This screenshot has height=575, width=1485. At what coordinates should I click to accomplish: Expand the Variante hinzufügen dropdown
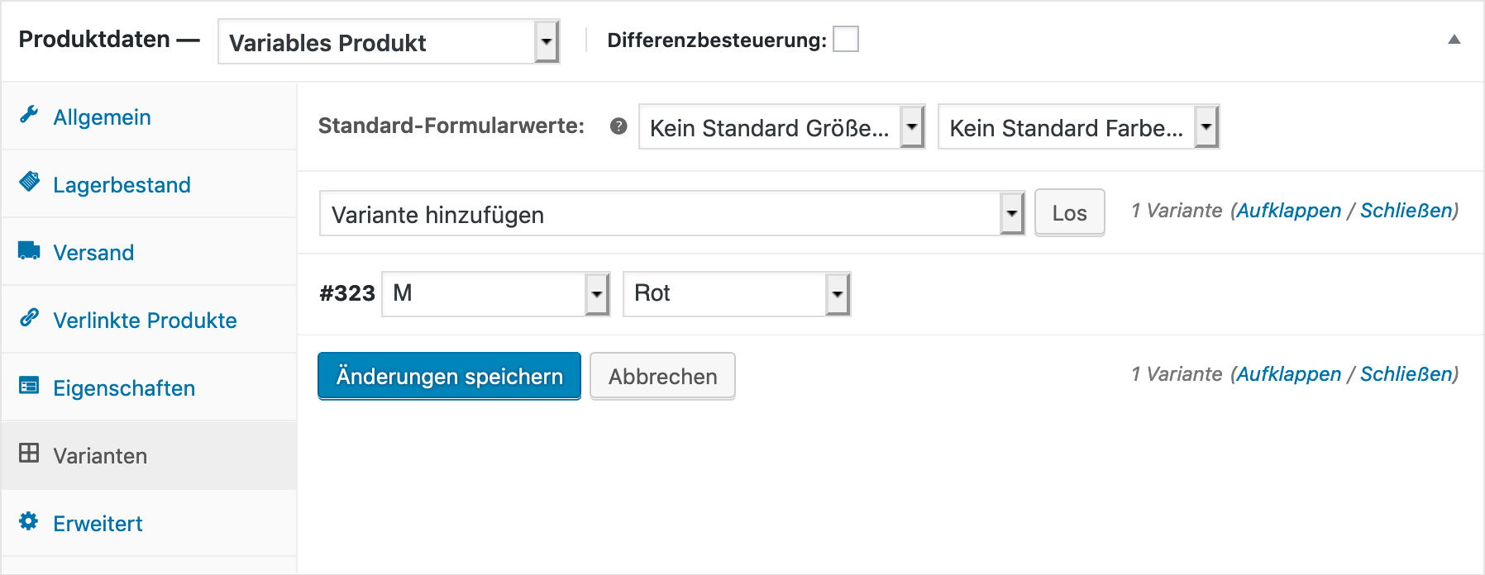[672, 214]
